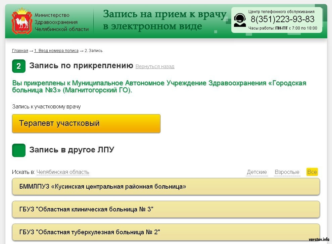The image size is (332, 244).
Task: Choose БММЛПУЗ «Кусинская центральная районная больница»
Action: click(166, 187)
